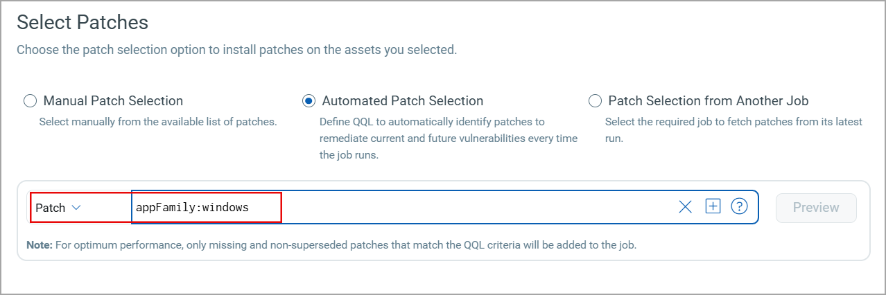Click the plus icon in the query bar
Screen dimensions: 886x295
click(713, 206)
